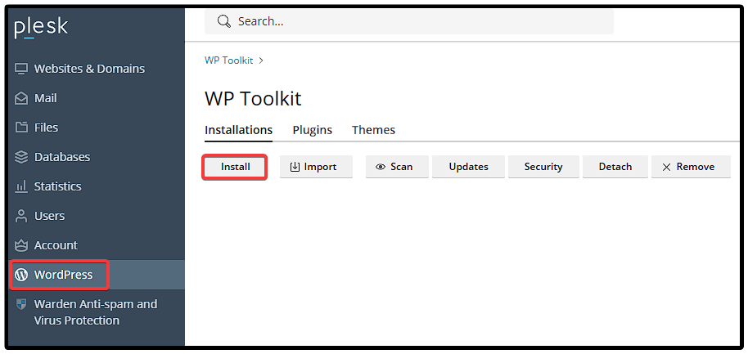Open the Security button
The width and height of the screenshot is (748, 354).
click(544, 167)
